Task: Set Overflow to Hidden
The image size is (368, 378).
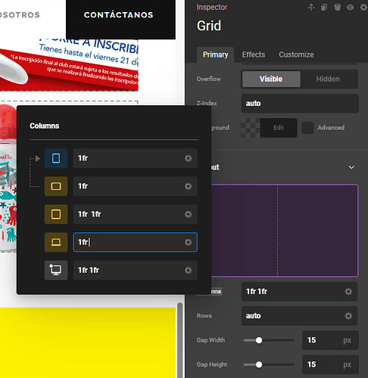Action: click(328, 79)
